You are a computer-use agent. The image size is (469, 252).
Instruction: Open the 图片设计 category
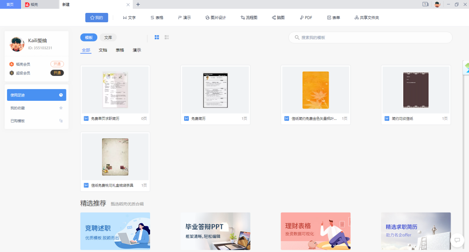(216, 18)
